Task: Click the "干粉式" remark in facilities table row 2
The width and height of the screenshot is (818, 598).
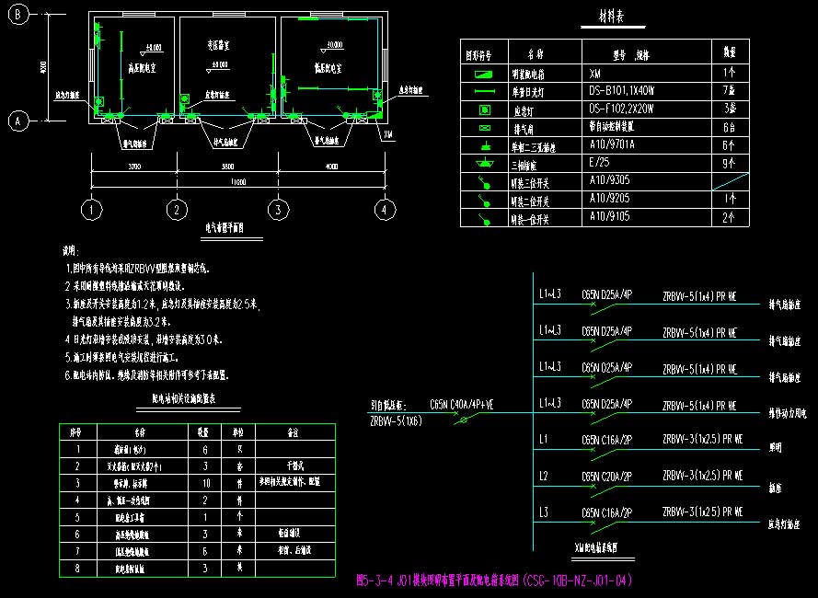Action: click(294, 466)
